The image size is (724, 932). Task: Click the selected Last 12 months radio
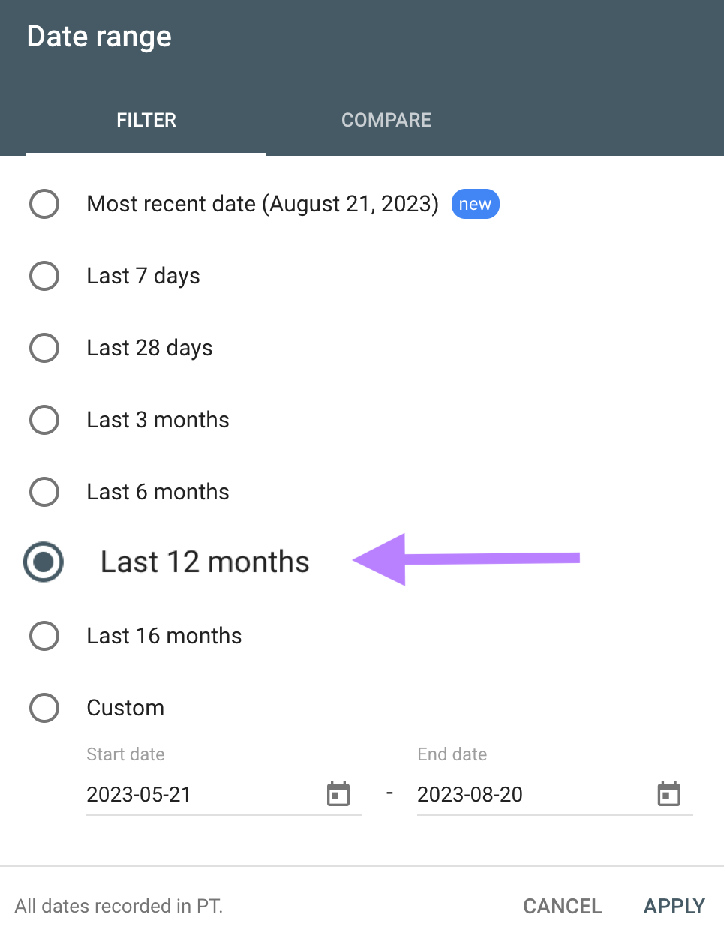44,562
